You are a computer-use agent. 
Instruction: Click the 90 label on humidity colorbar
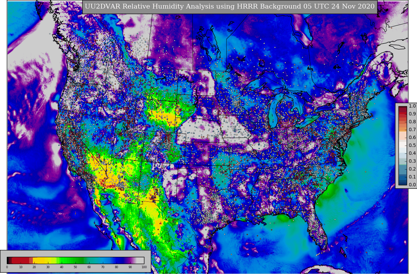point(130,267)
